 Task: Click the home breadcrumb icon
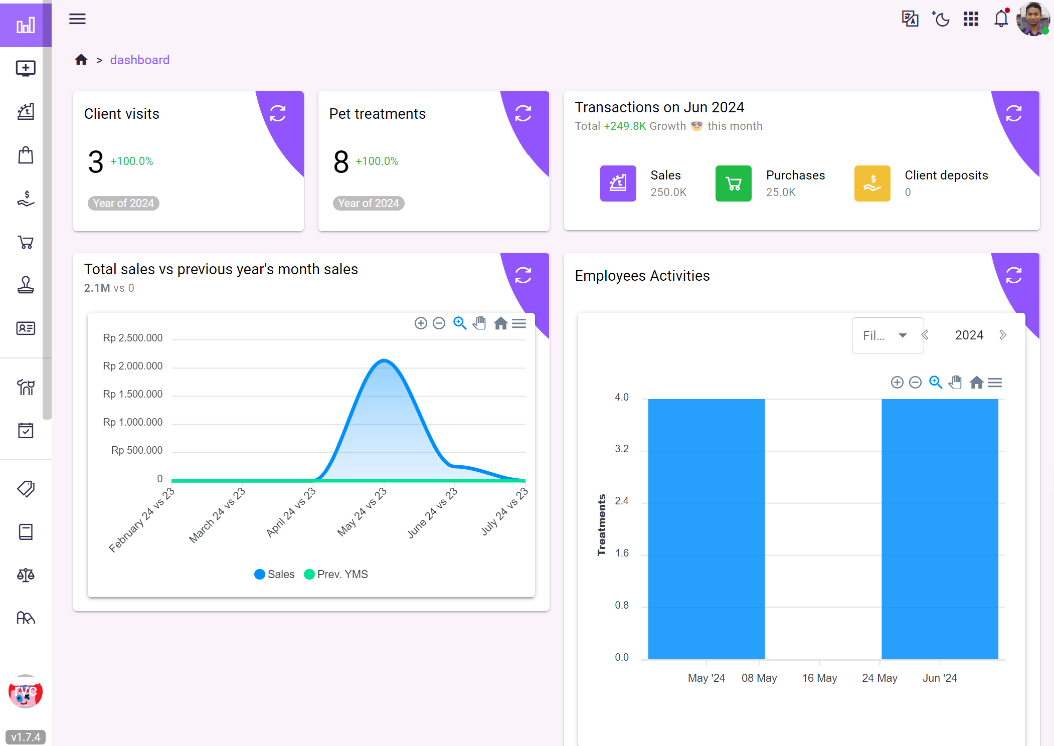[x=81, y=60]
